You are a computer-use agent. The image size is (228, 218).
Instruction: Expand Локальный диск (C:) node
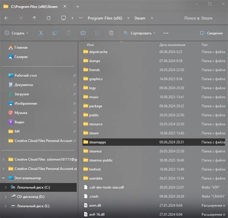pyautogui.click(x=6, y=187)
